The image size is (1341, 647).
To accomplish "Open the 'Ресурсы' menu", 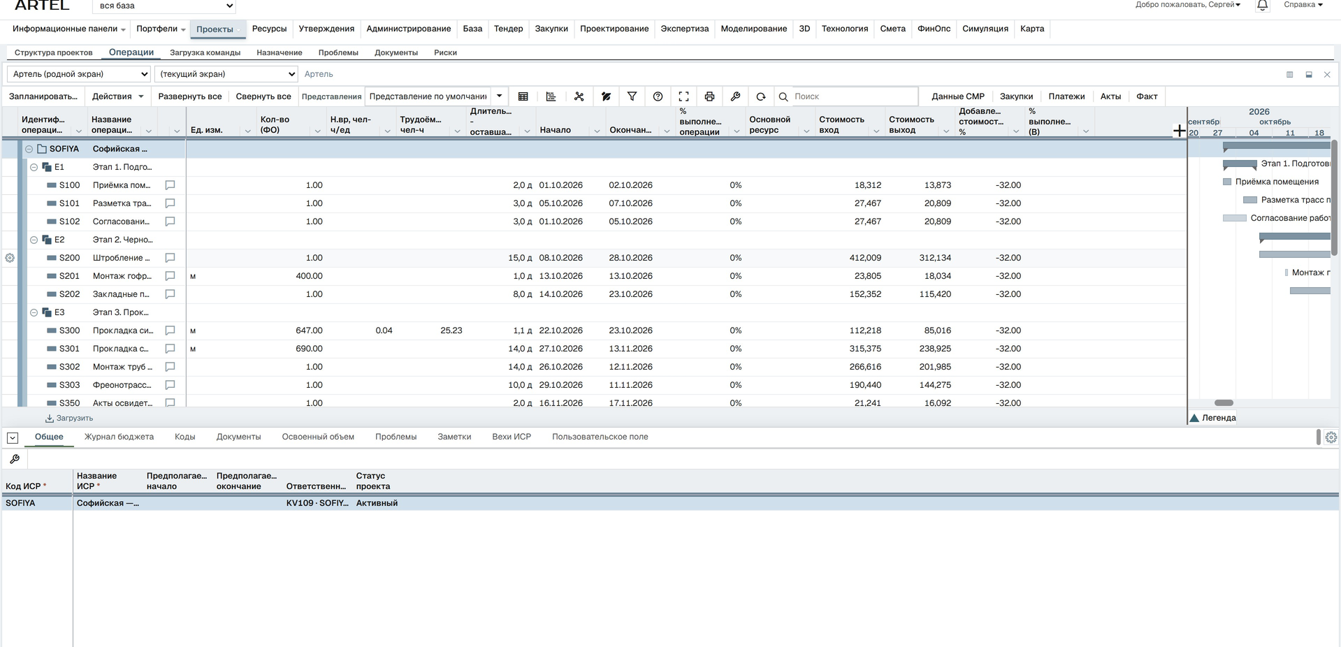I will [269, 29].
